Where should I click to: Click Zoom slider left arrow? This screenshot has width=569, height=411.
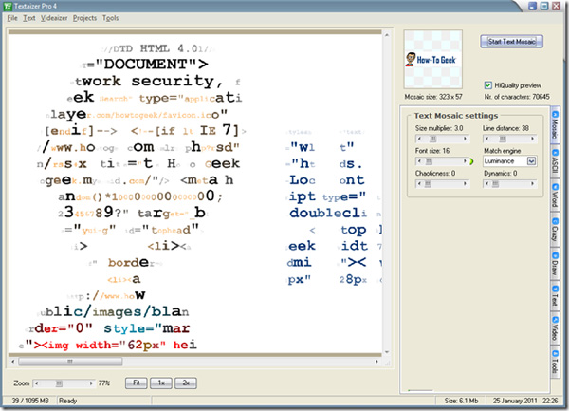(37, 383)
